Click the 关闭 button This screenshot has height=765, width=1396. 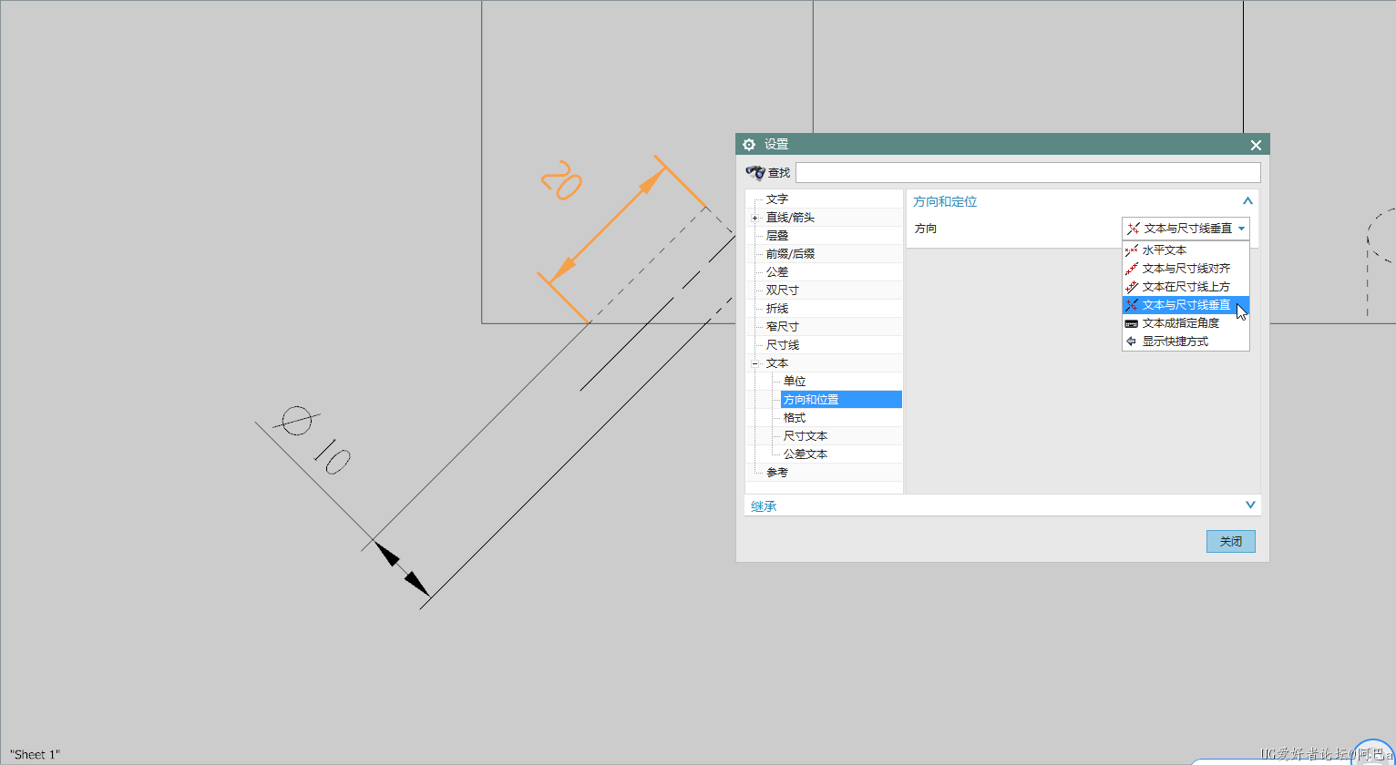pos(1231,541)
